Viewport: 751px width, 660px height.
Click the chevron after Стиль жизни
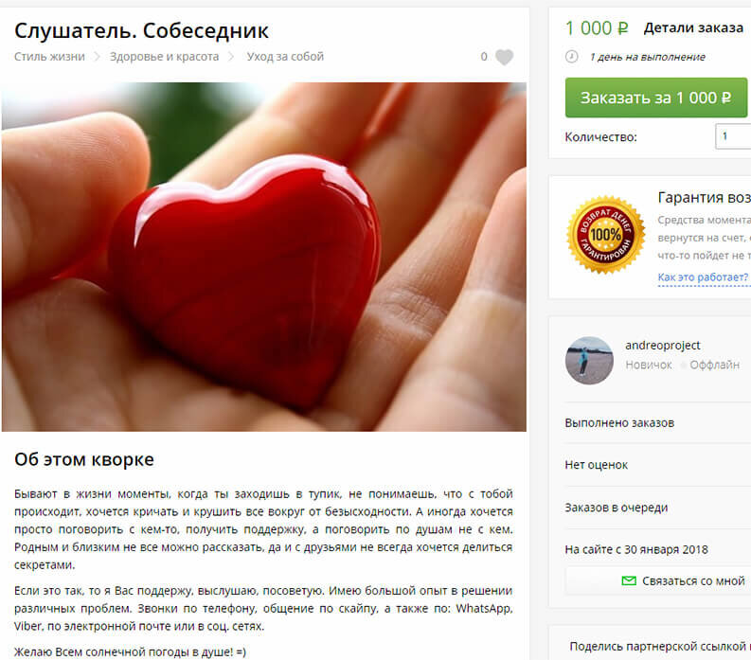pos(97,57)
